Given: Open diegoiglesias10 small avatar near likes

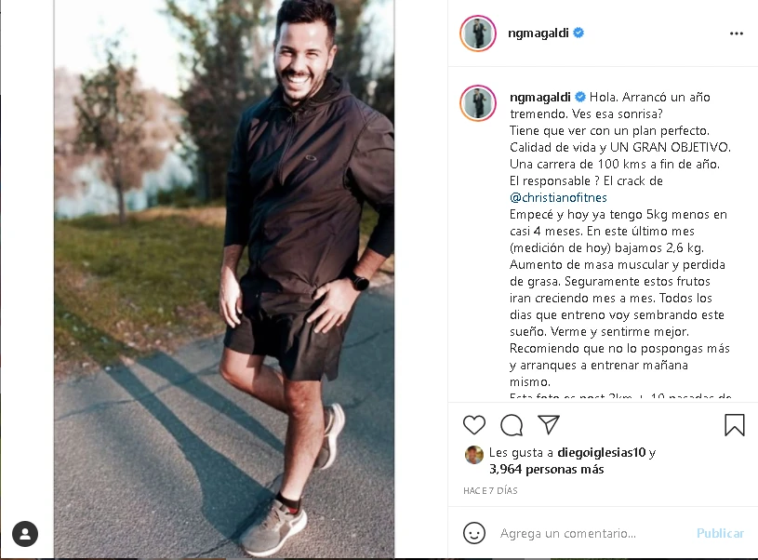Looking at the screenshot, I should (473, 455).
